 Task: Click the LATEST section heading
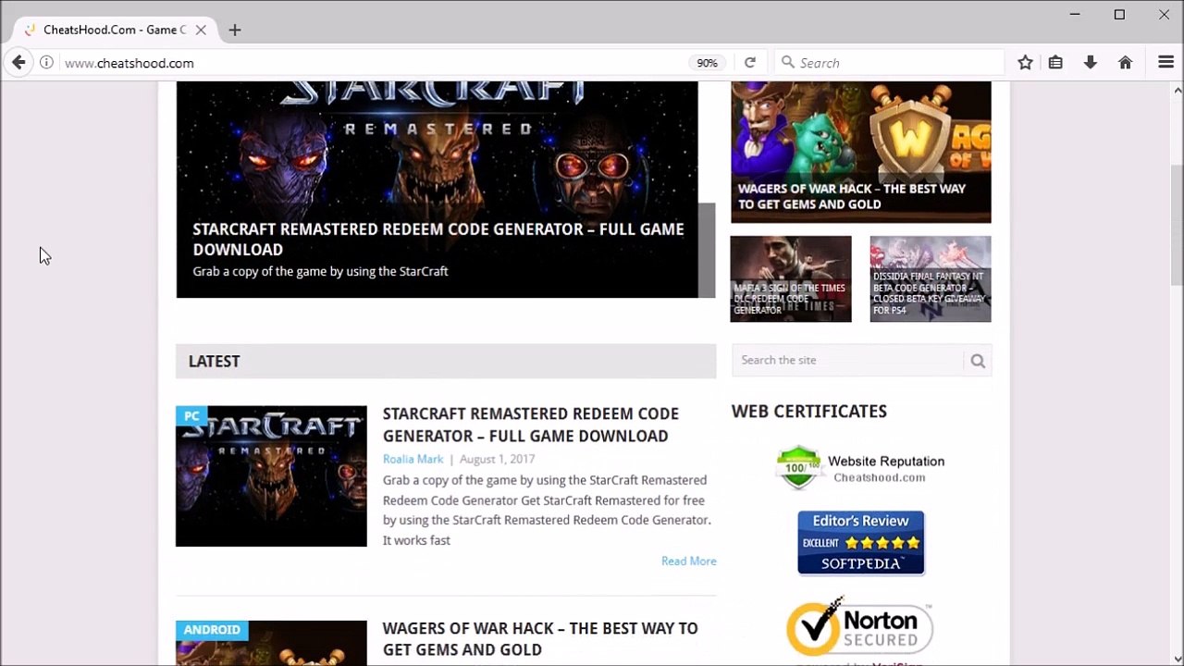(214, 362)
